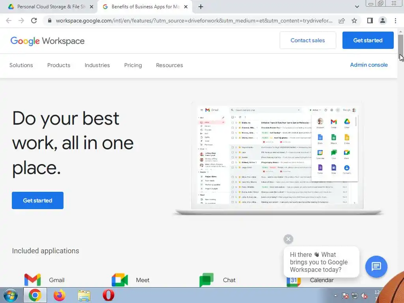Screen dimensions: 404x303
Task: Open the Admin console link
Action: click(369, 65)
